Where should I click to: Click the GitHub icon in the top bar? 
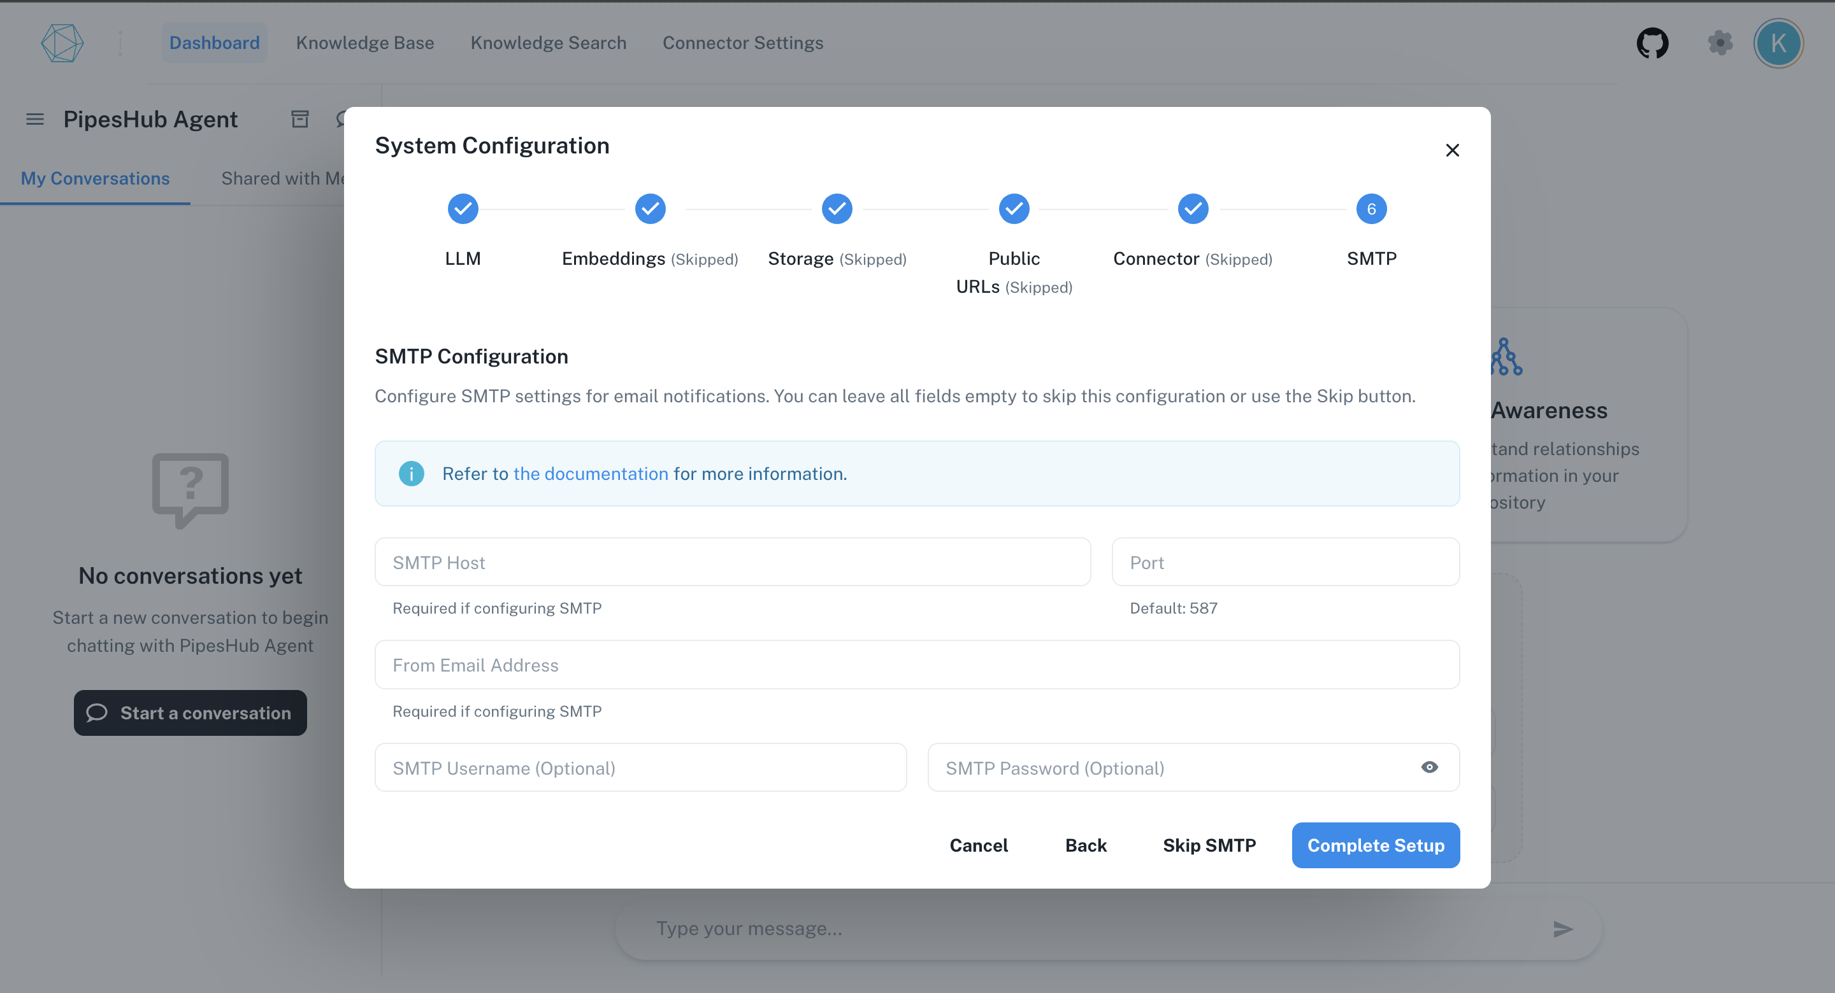(1653, 43)
